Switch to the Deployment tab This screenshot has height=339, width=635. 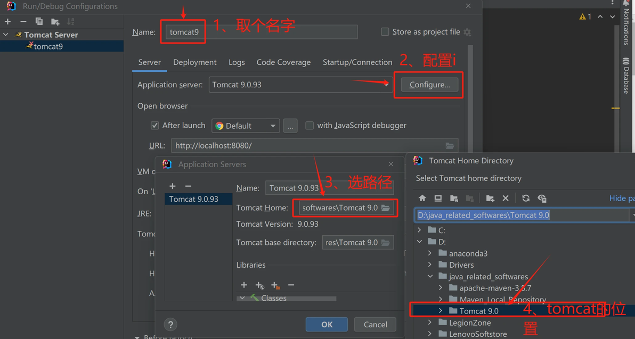[195, 62]
